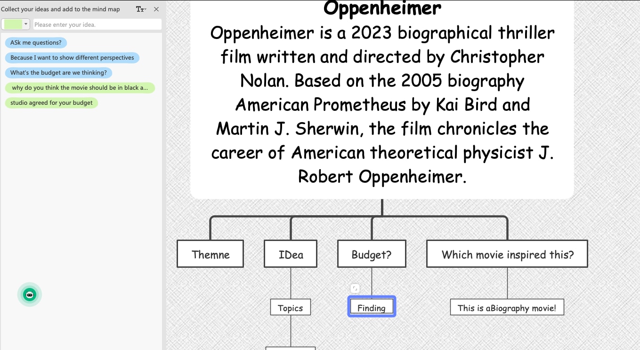Click the "studio agreed for your budget" idea

click(51, 103)
